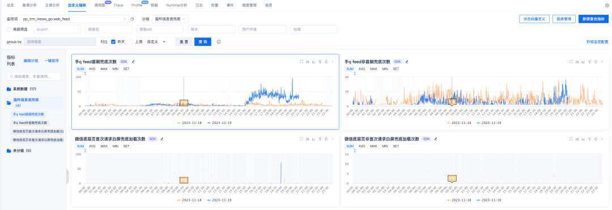The height and width of the screenshot is (210, 612).
Task: Edit the name of 手q feed首刷兜底次数 chart
Action: pos(133,62)
